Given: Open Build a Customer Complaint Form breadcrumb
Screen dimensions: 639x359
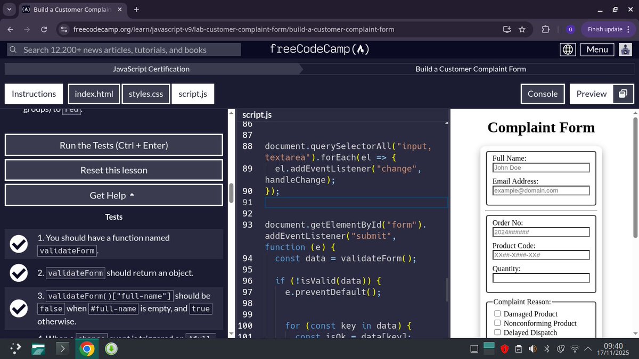Looking at the screenshot, I should click(471, 69).
